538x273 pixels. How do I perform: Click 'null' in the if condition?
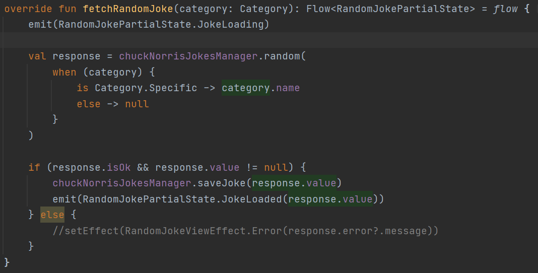click(276, 167)
